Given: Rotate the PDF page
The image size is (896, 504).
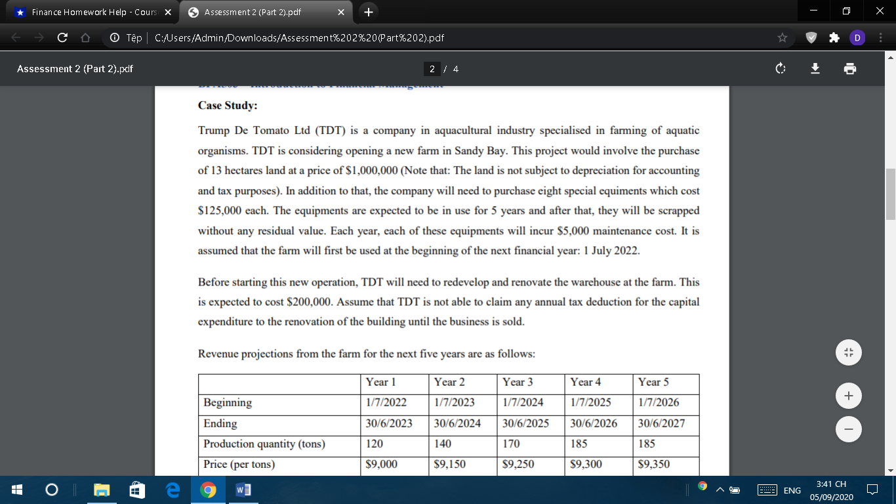Looking at the screenshot, I should 780,68.
